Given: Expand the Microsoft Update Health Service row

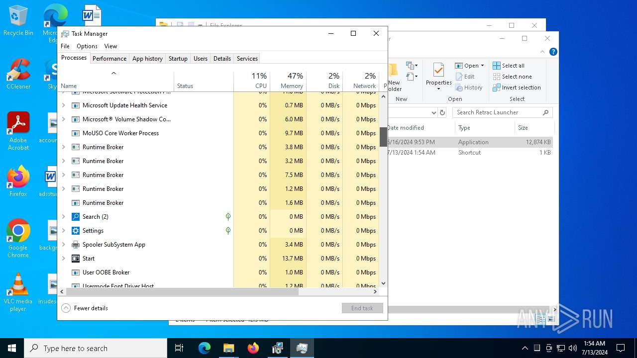Looking at the screenshot, I should click(x=63, y=105).
